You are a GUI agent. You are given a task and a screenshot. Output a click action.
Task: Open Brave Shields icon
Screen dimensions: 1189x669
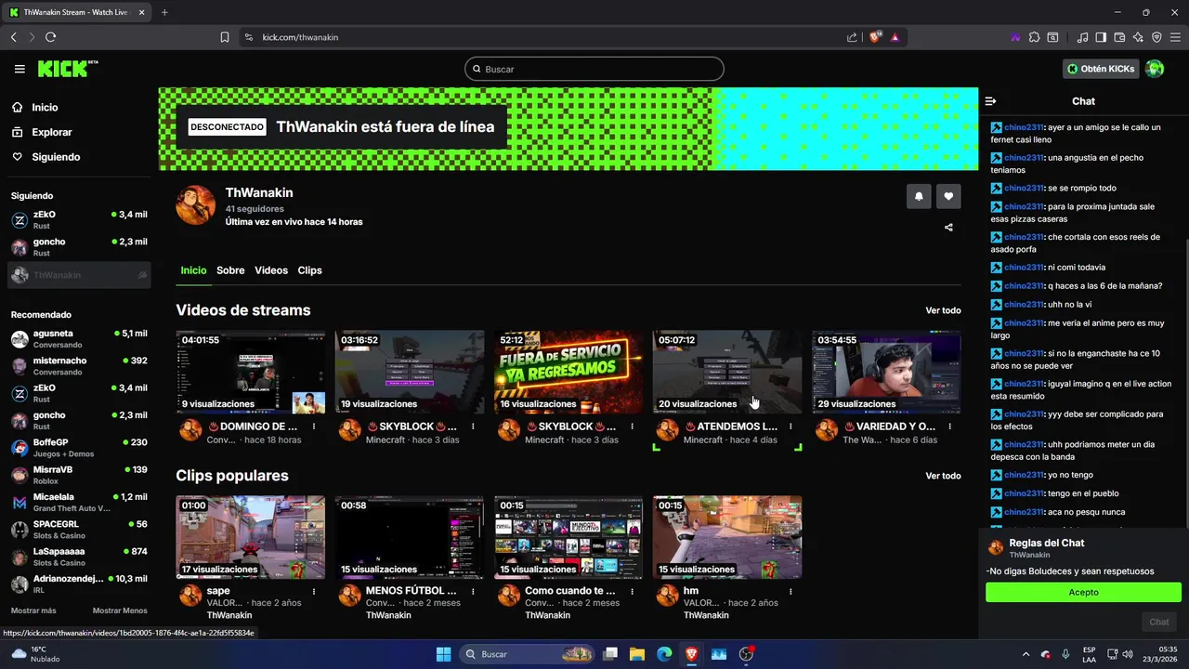tap(875, 37)
